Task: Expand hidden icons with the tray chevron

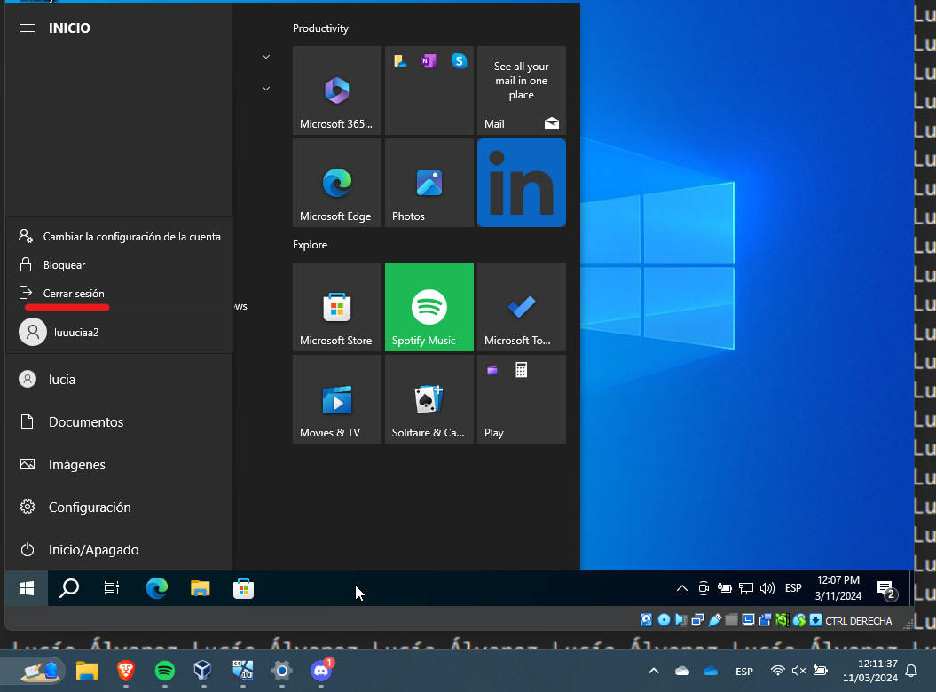Action: tap(681, 587)
